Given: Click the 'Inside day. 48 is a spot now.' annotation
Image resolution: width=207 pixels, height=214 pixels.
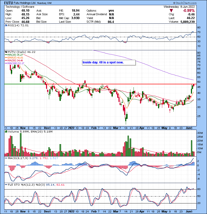Looking at the screenshot, I should [103, 62].
